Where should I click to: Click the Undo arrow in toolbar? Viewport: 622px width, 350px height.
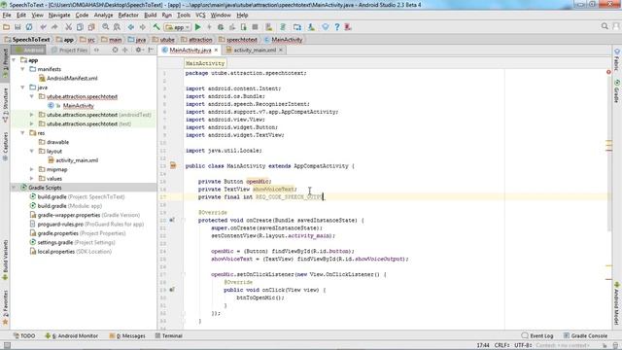(43, 27)
